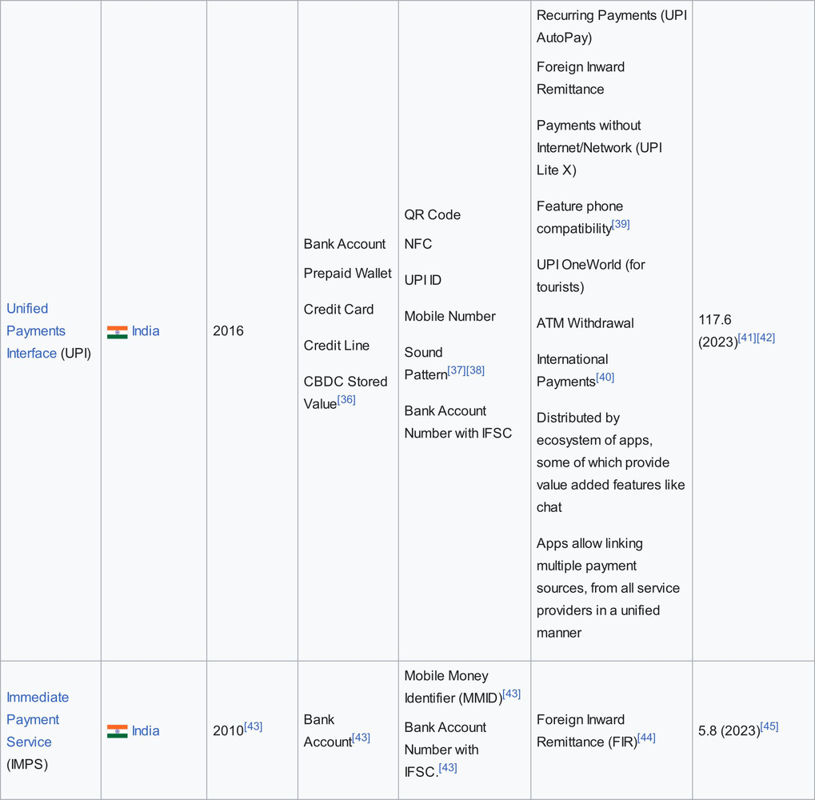Click the '5.8 (2023)' value
Viewport: 815px width, 800px height.
pos(729,731)
